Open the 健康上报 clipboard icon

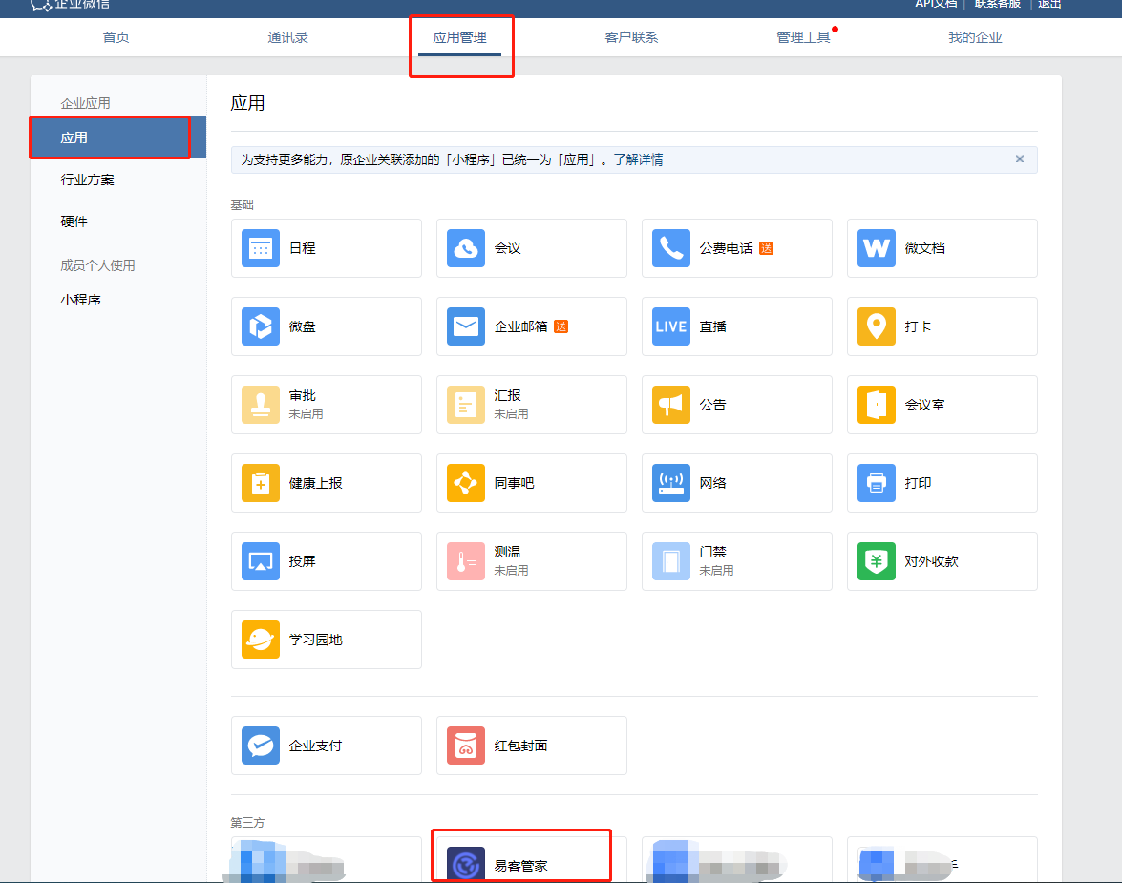(x=261, y=483)
